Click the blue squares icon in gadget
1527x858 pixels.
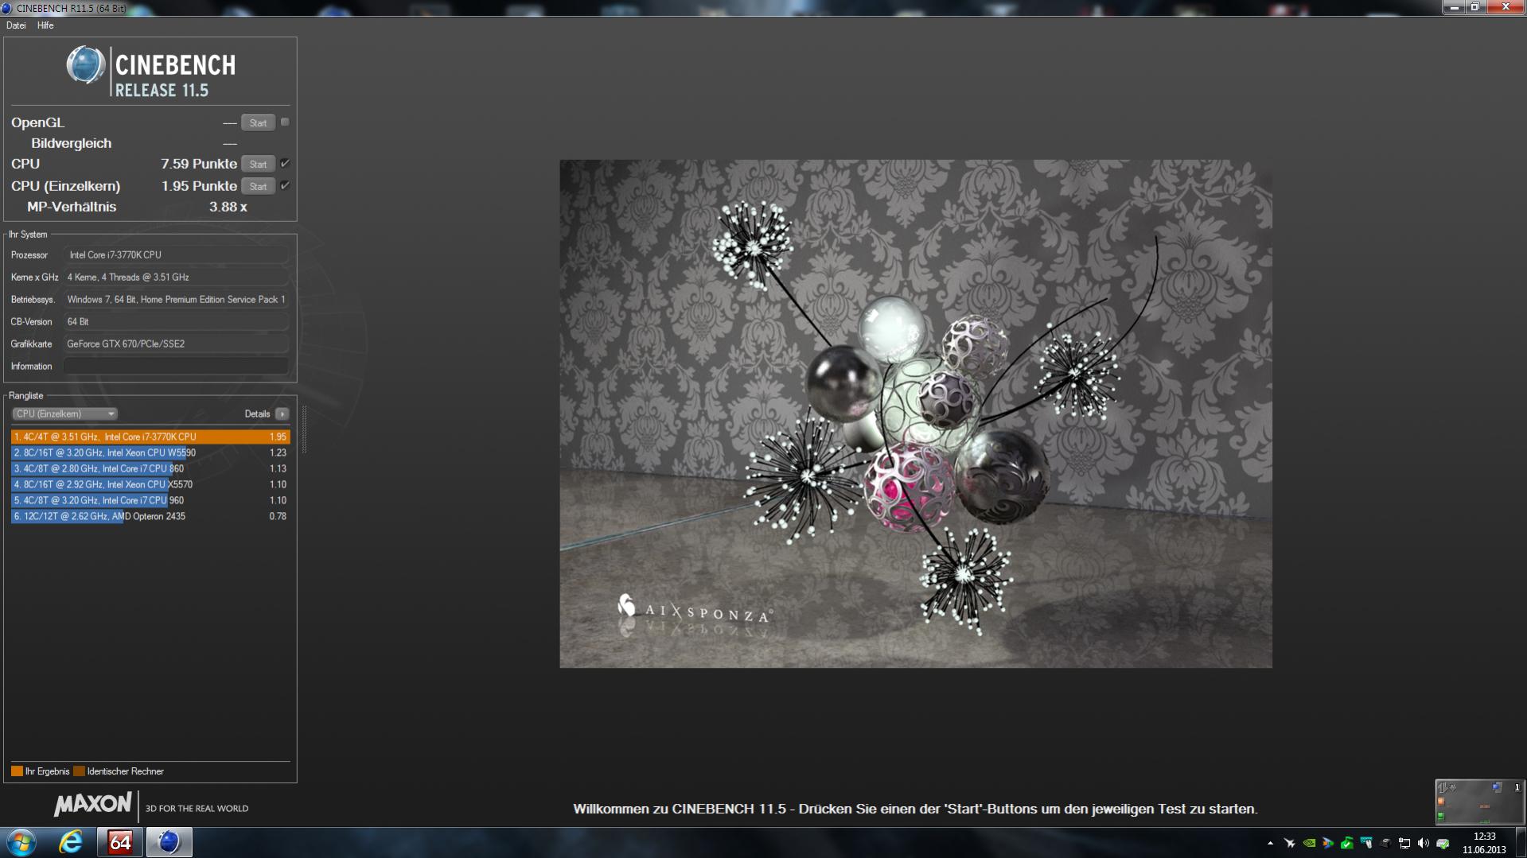tap(1497, 787)
